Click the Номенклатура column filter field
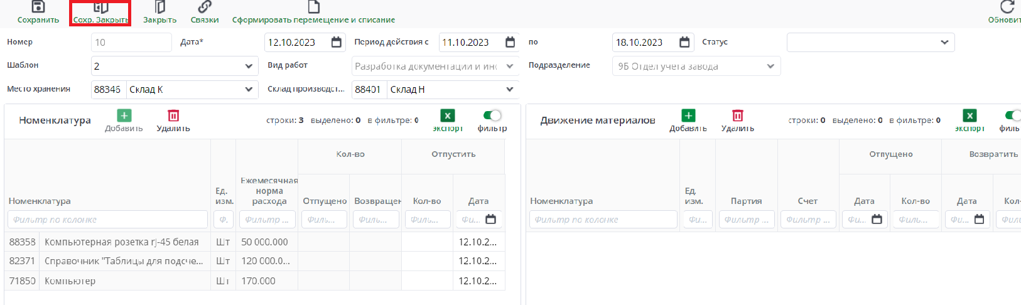 [x=107, y=220]
